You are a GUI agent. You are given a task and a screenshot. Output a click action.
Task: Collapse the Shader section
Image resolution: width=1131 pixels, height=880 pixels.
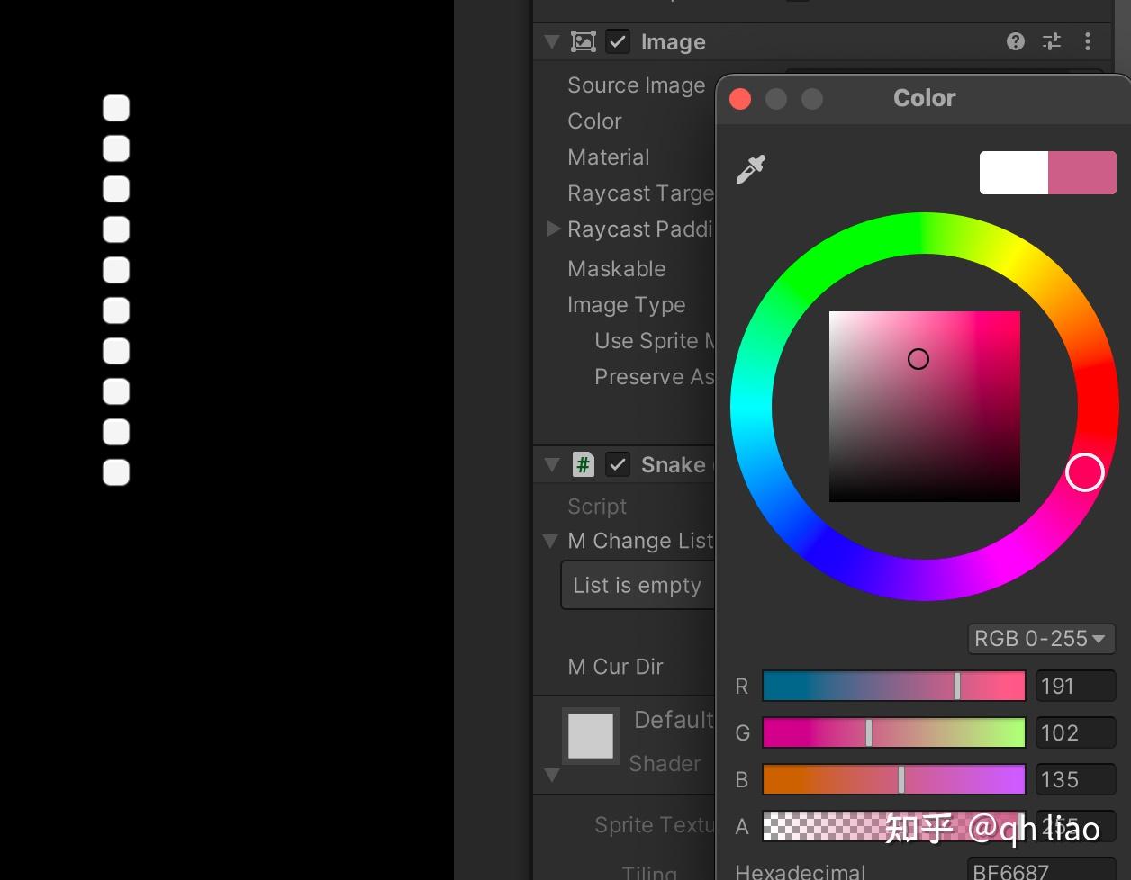pos(552,775)
